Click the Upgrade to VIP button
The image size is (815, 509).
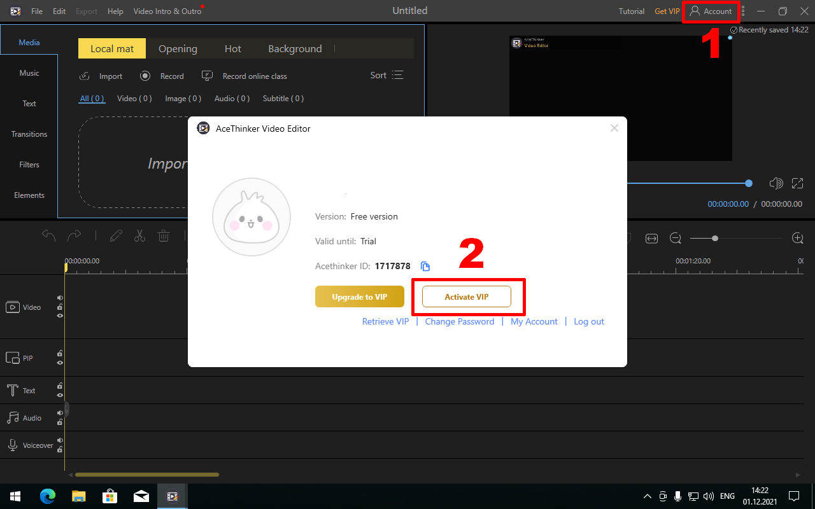coord(360,296)
